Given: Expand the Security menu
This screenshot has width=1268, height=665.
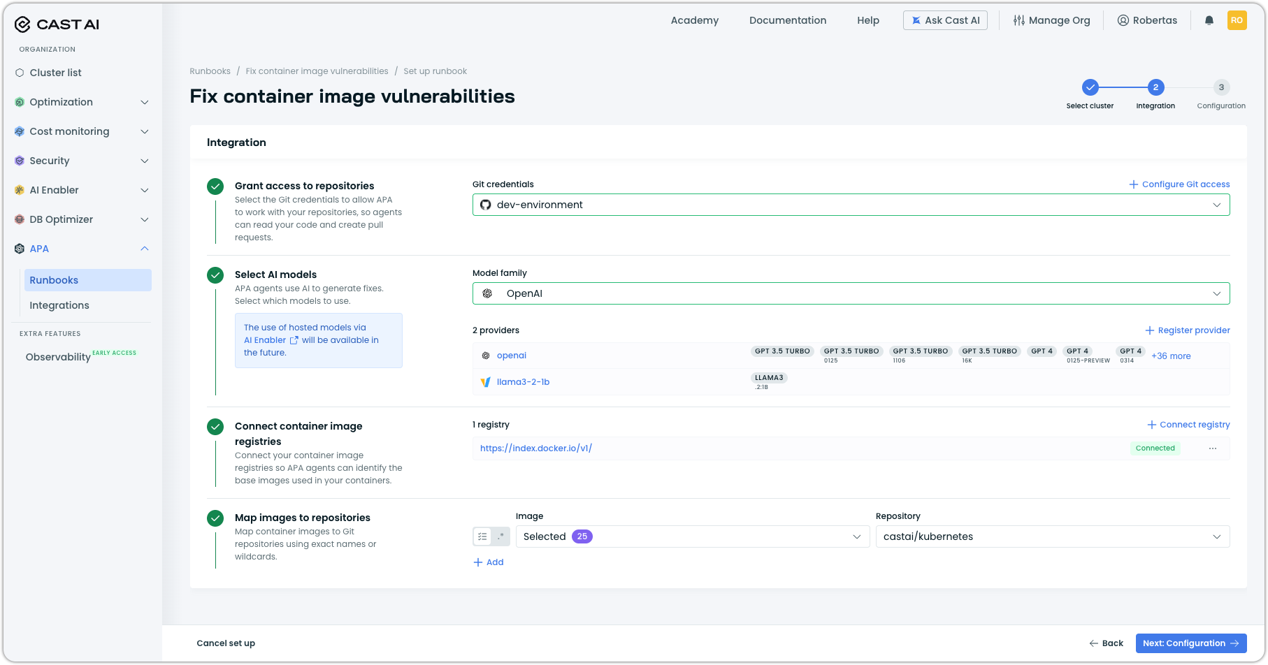Looking at the screenshot, I should coord(145,161).
